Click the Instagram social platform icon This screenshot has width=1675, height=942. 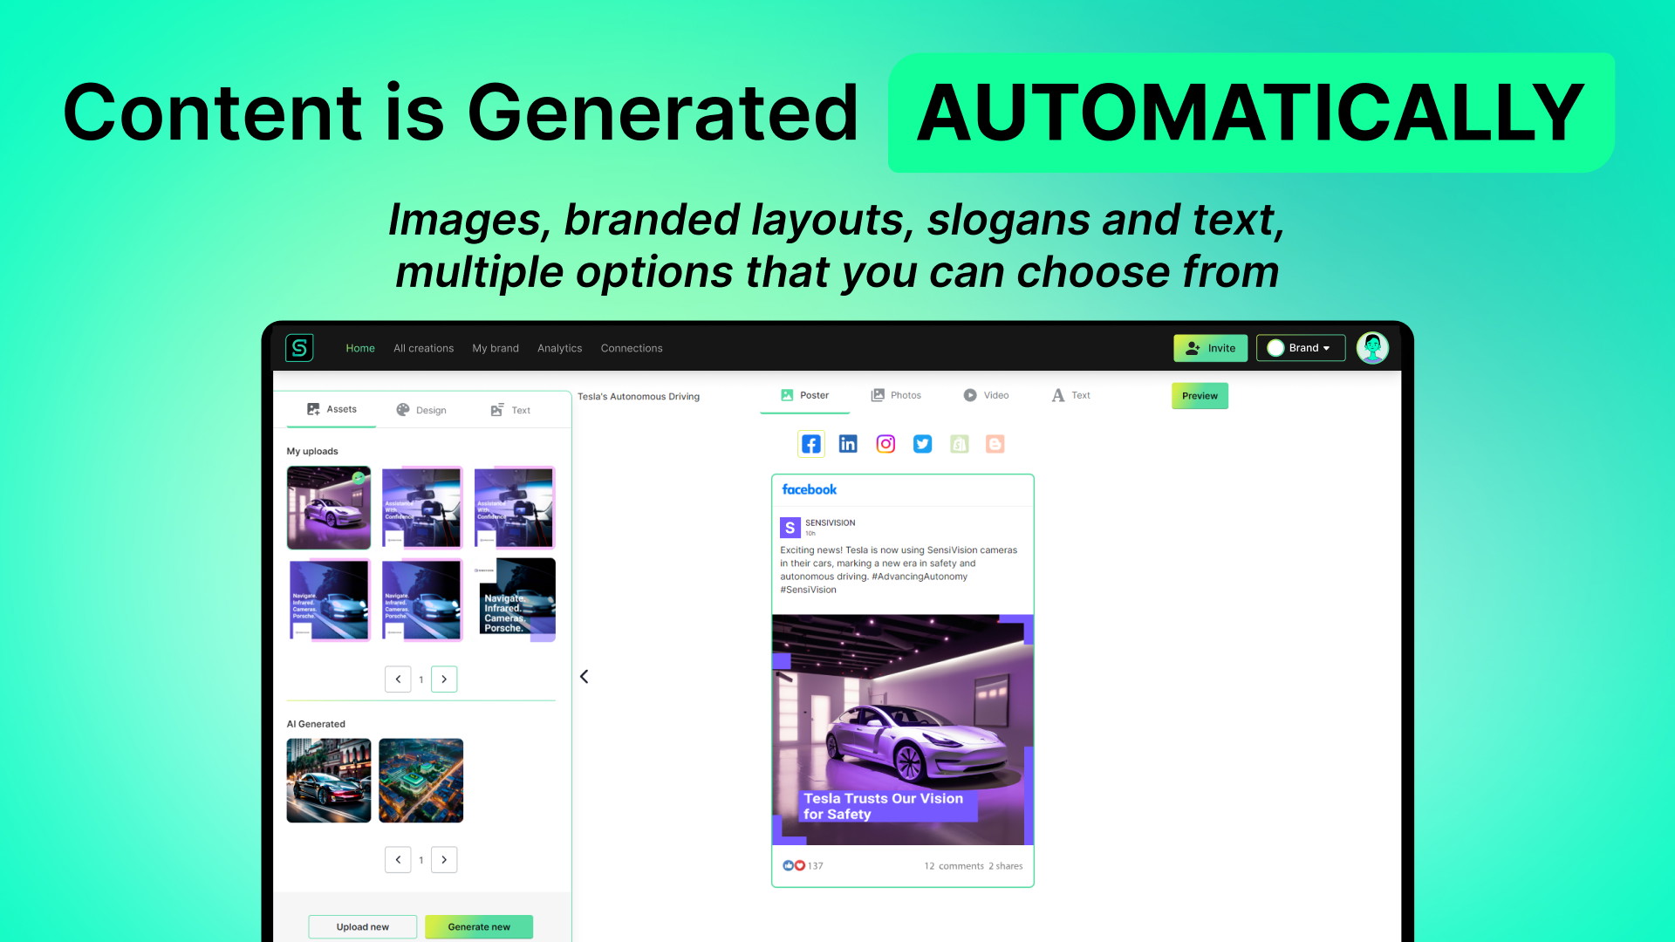click(x=885, y=444)
